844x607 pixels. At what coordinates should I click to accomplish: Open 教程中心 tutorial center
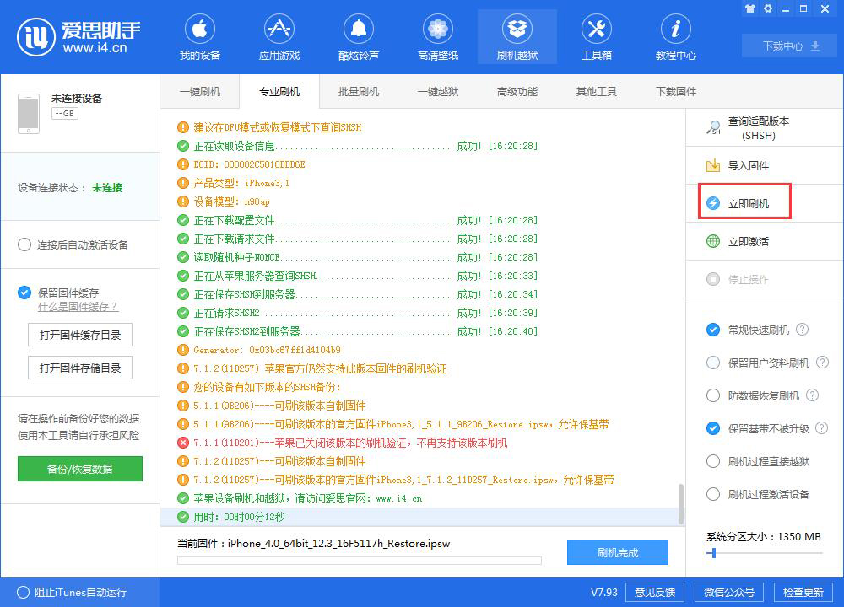[x=675, y=38]
